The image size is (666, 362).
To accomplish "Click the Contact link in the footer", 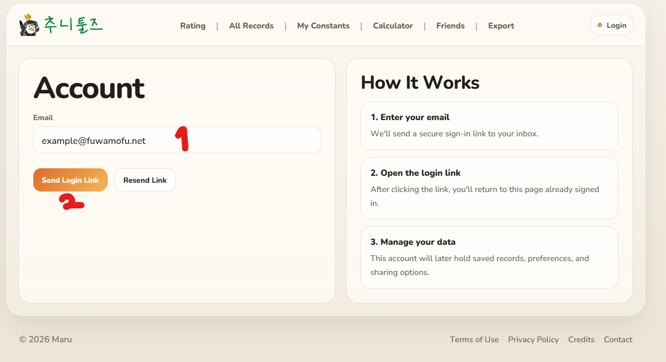I will coord(618,339).
